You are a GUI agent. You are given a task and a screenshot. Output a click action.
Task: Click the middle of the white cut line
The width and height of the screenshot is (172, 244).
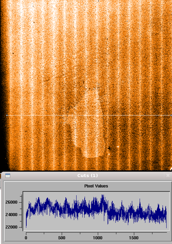point(89,115)
